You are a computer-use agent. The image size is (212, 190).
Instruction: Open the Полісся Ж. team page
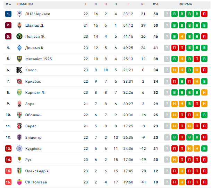pos(35,36)
